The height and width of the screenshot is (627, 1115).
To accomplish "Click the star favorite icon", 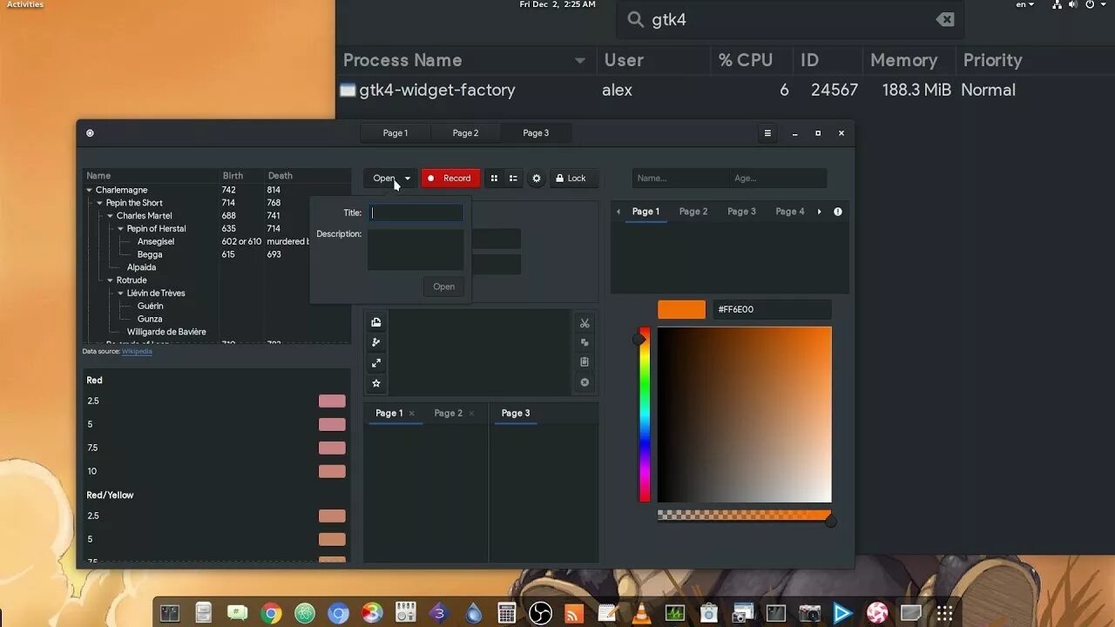I will pyautogui.click(x=376, y=383).
